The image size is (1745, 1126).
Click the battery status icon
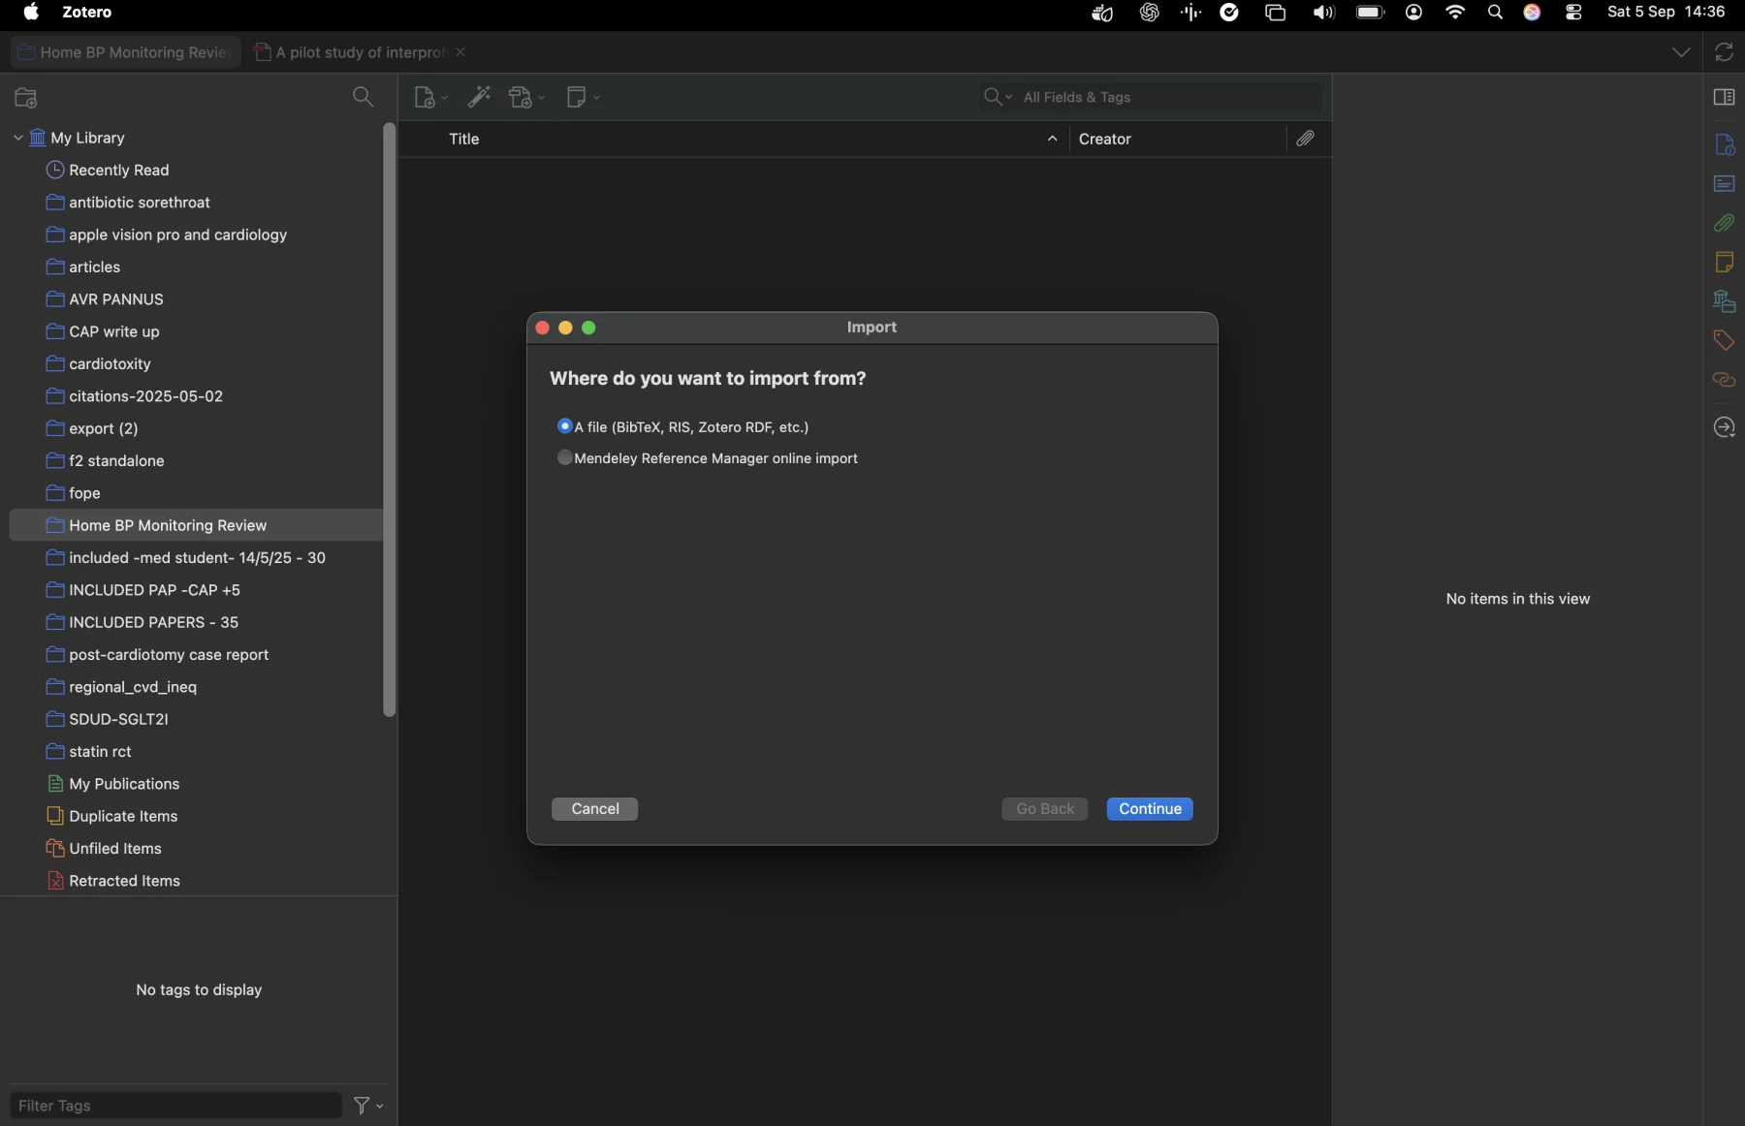pos(1370,13)
